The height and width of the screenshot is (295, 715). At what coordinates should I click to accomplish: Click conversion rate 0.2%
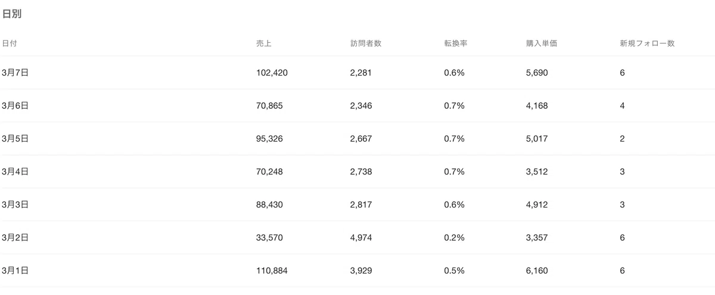[x=454, y=238]
